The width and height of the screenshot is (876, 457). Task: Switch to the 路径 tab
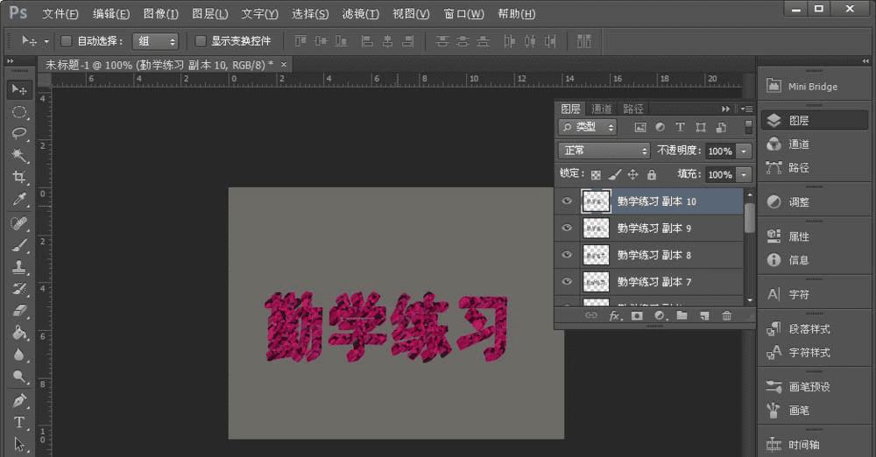tap(633, 109)
